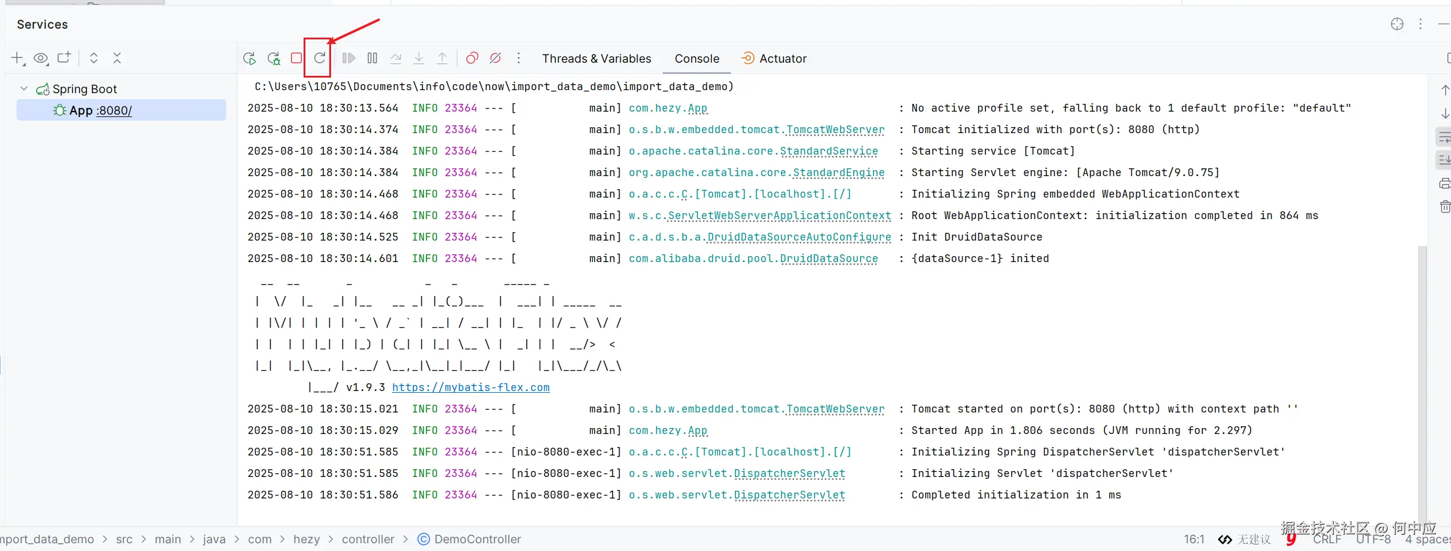Screen dimensions: 1451x551
Task: Stop the running App with the red square
Action: coord(296,58)
